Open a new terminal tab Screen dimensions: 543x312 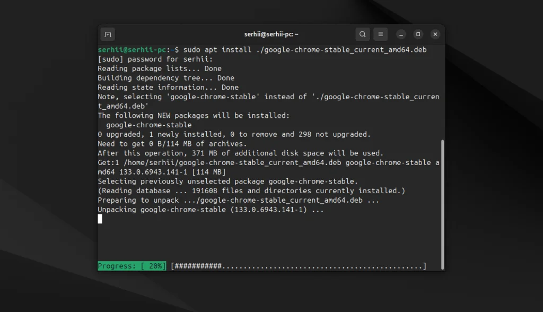click(108, 34)
